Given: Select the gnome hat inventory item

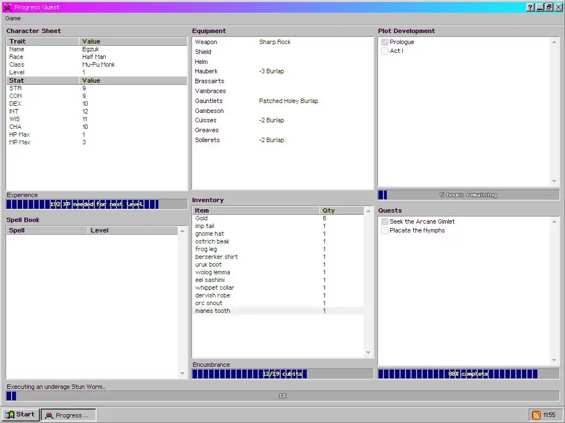Looking at the screenshot, I should [278, 234].
